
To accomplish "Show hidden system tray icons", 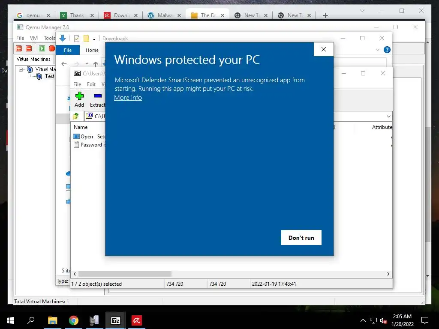I will 363,320.
